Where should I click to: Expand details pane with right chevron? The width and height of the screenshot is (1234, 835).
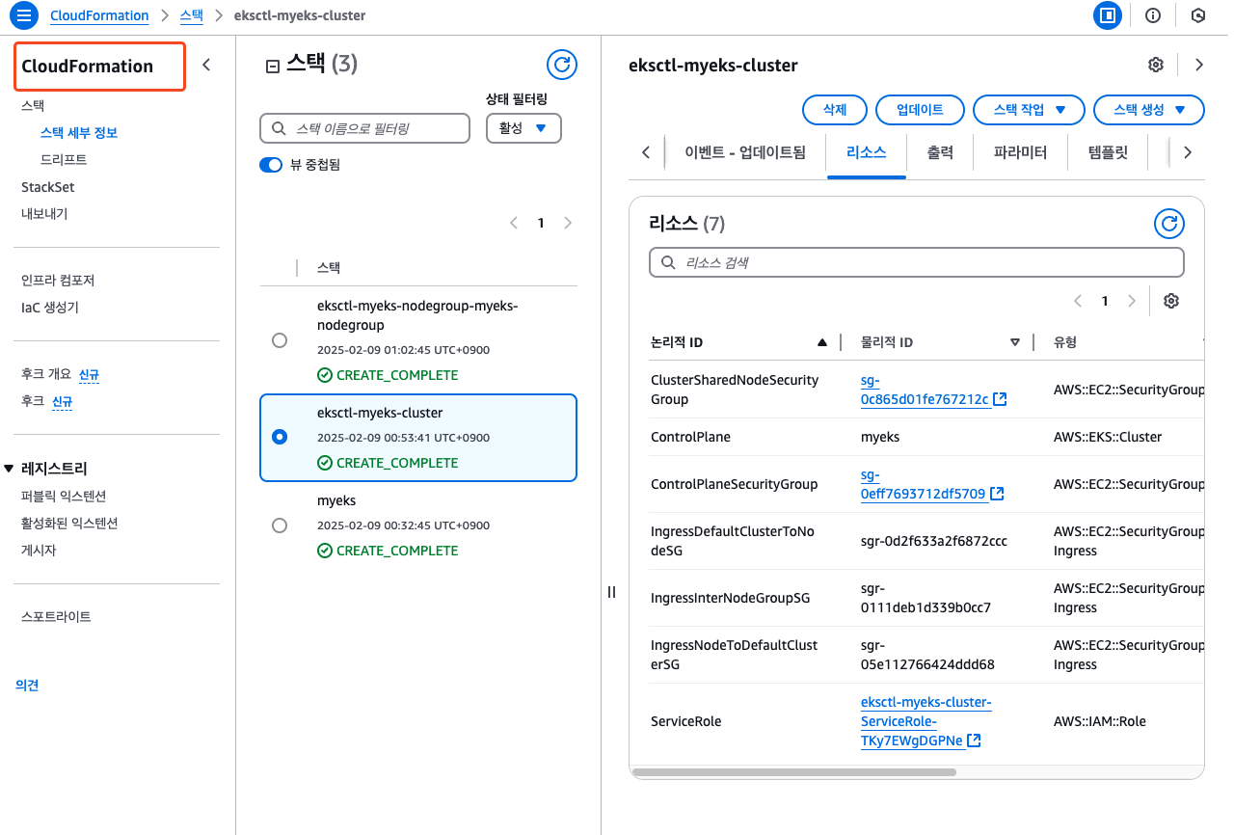[1199, 65]
